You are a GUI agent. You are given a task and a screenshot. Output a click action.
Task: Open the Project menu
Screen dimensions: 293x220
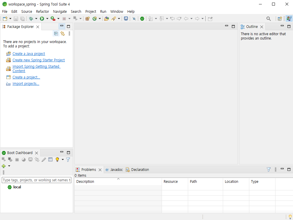[91, 11]
